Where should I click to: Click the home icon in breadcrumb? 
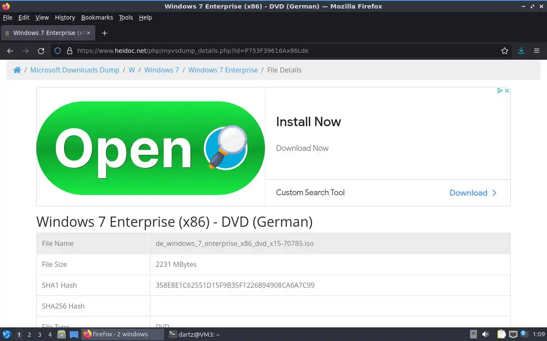coord(17,70)
